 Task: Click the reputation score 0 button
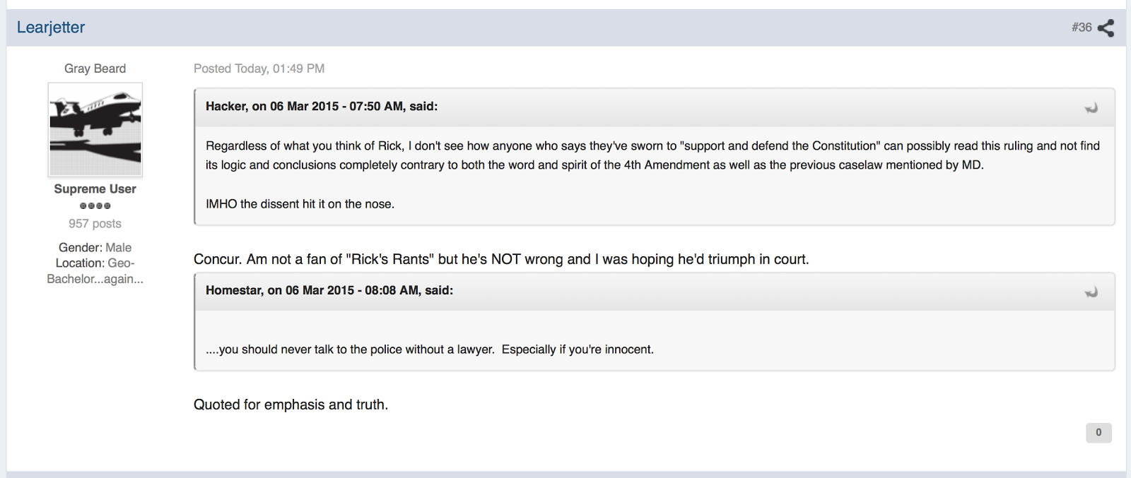[x=1098, y=433]
